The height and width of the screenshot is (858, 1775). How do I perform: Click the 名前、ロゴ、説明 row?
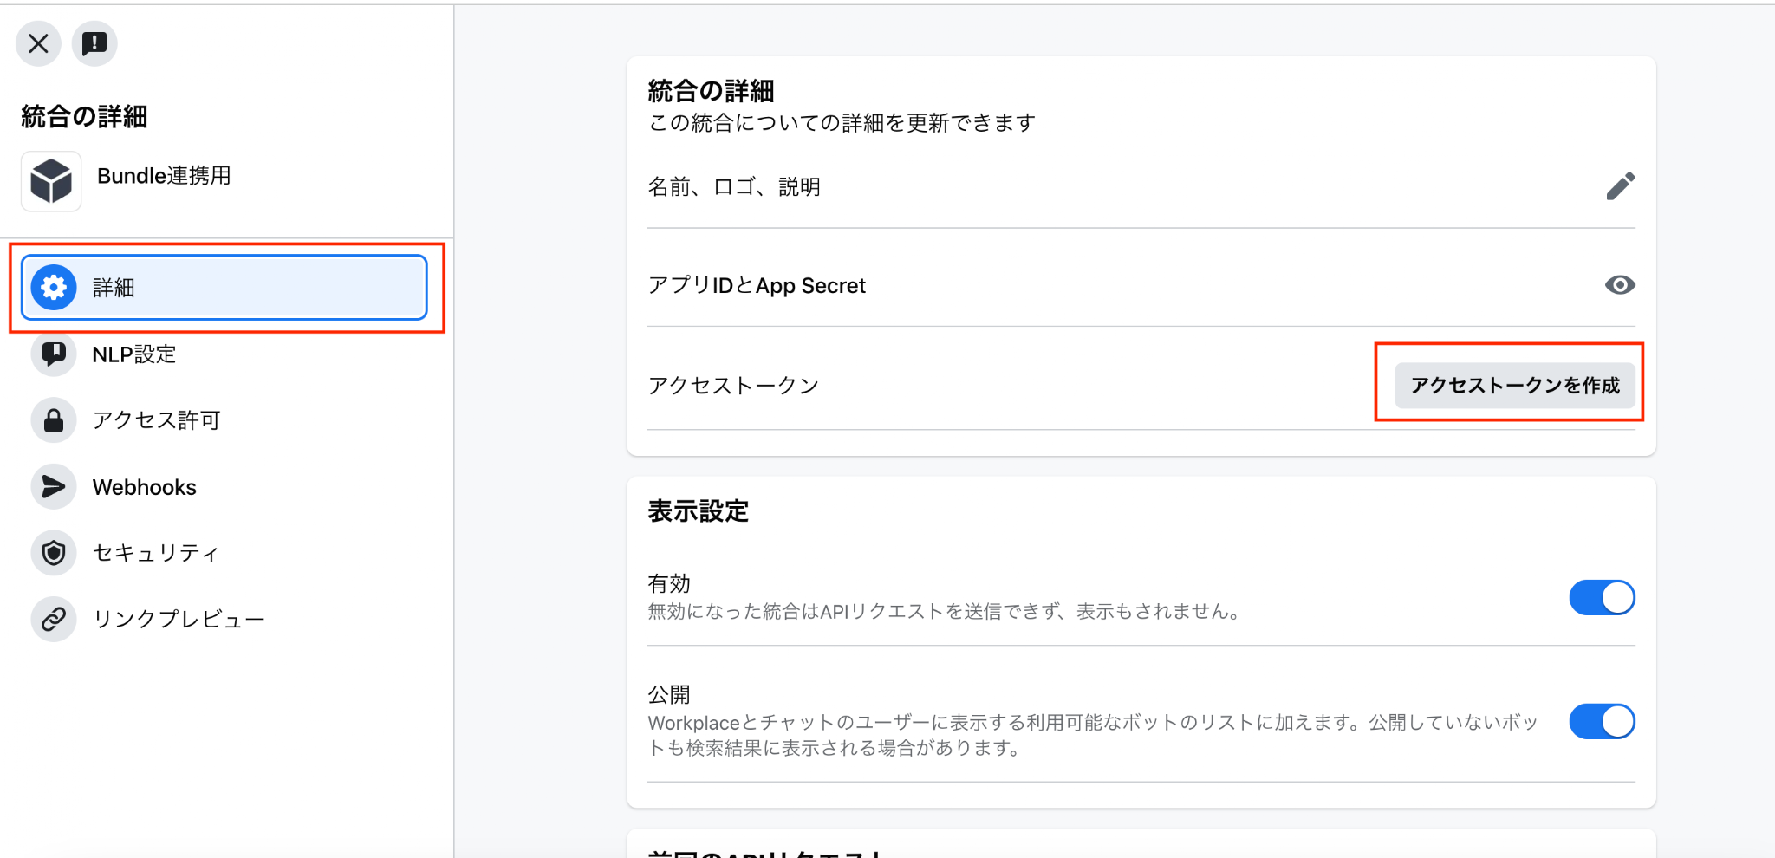pos(1141,187)
